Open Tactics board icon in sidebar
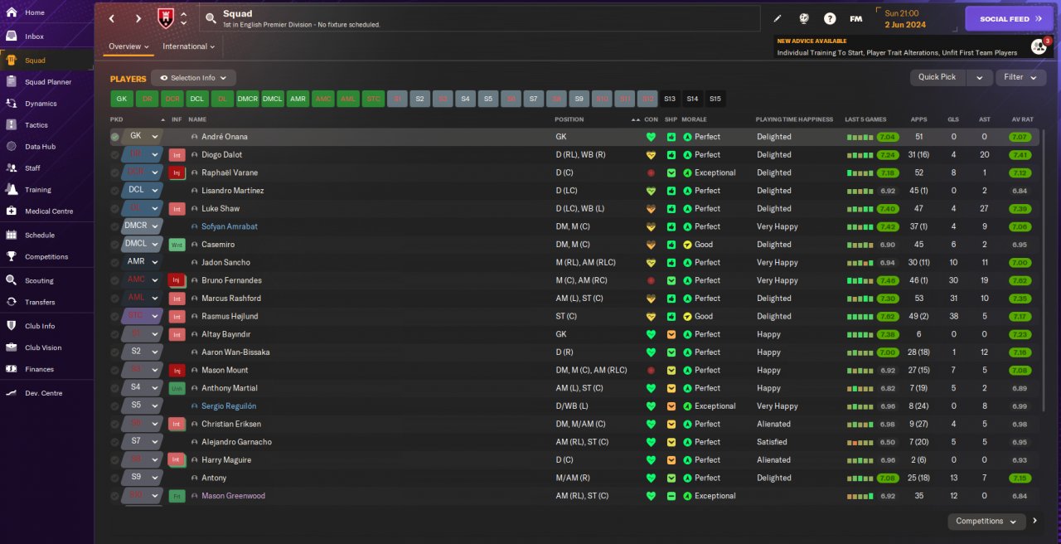 tap(12, 125)
